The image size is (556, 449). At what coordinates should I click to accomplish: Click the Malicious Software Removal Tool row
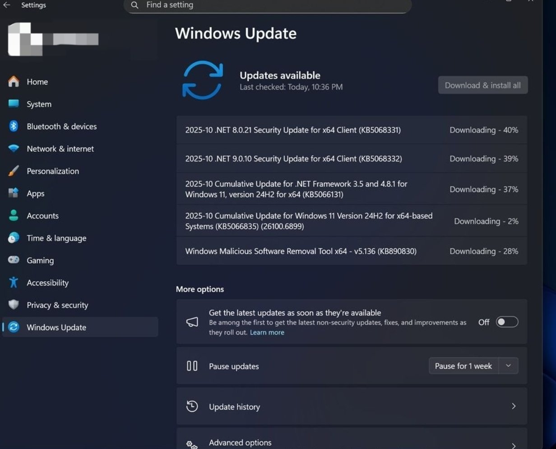352,251
